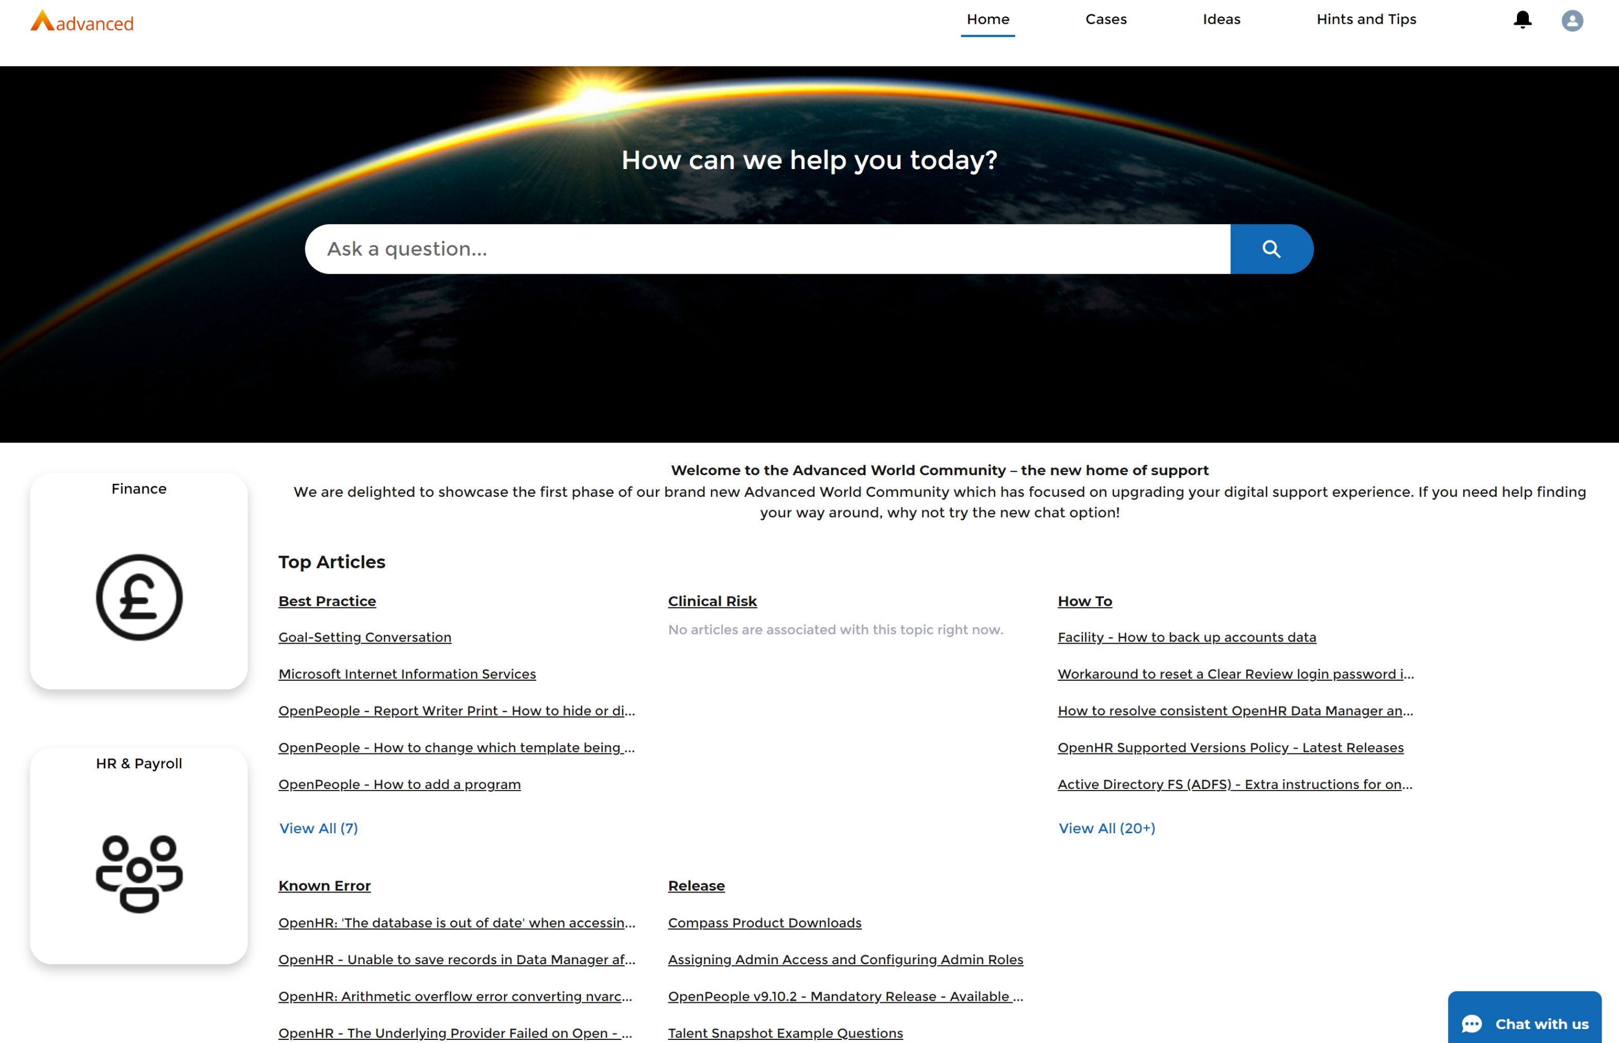Screen dimensions: 1619x1043
Task: Click View All (7) under Best Practice
Action: (x=319, y=828)
